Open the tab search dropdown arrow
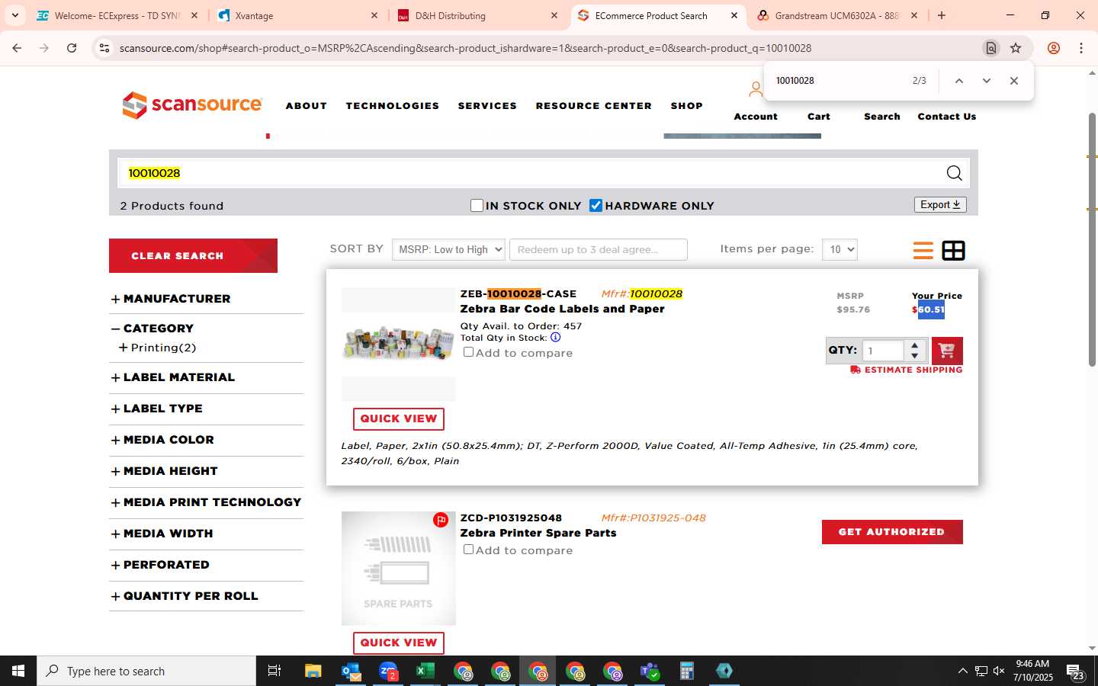The height and width of the screenshot is (686, 1098). 15,15
